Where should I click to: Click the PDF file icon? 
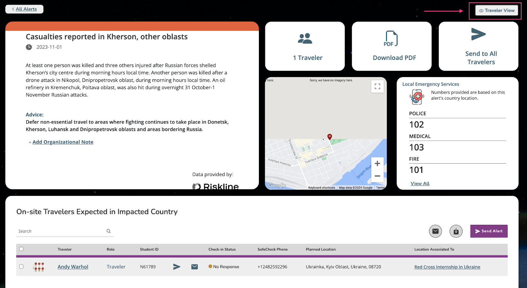(x=391, y=39)
